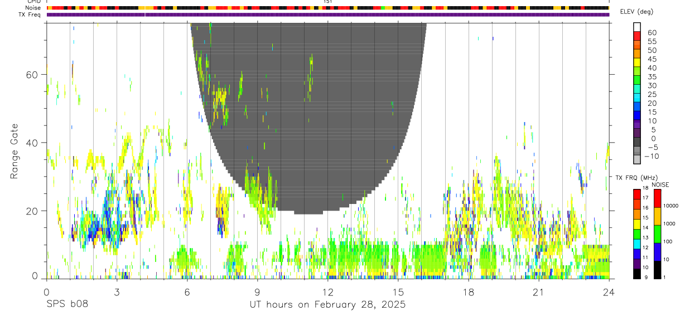The image size is (685, 316).
Task: Click the UT hour '15' axis label
Action: [x=398, y=291]
